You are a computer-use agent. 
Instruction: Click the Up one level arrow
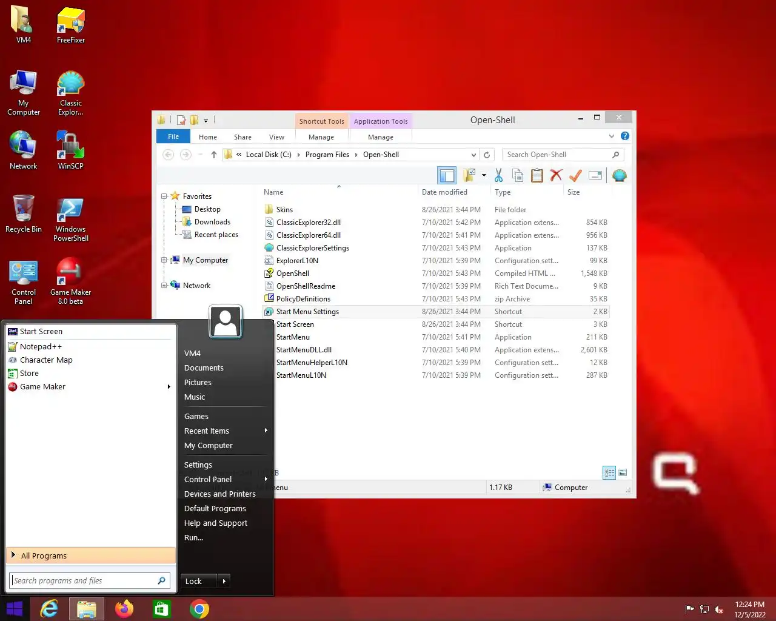[214, 155]
